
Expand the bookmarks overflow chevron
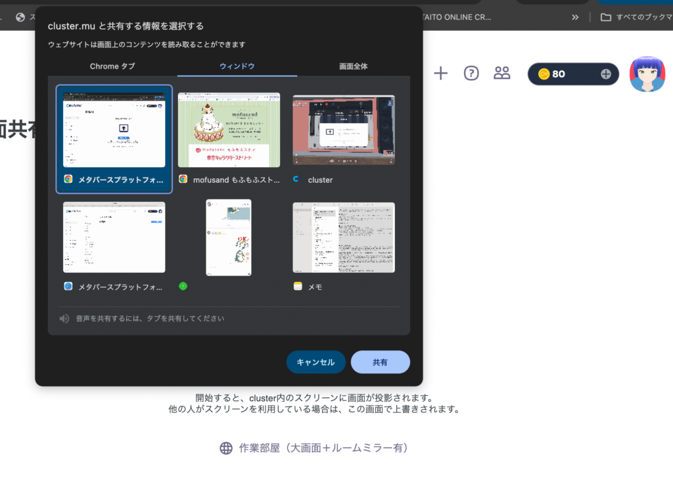[575, 17]
